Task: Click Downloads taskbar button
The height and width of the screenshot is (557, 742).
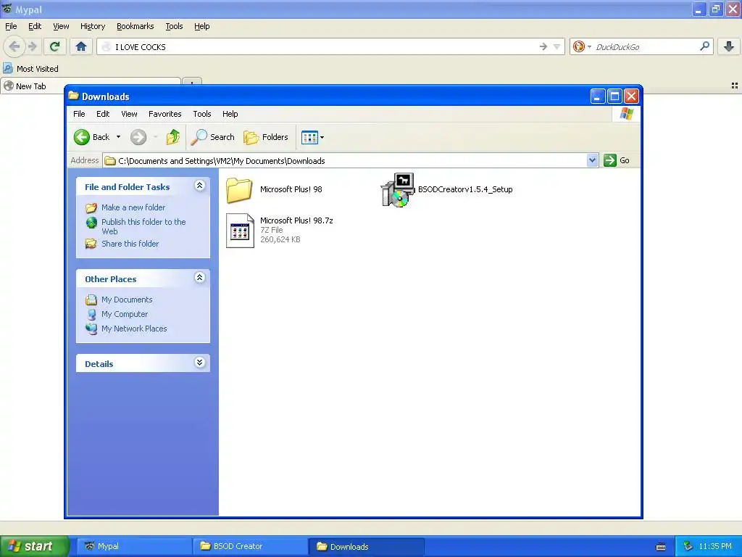Action: pyautogui.click(x=366, y=547)
